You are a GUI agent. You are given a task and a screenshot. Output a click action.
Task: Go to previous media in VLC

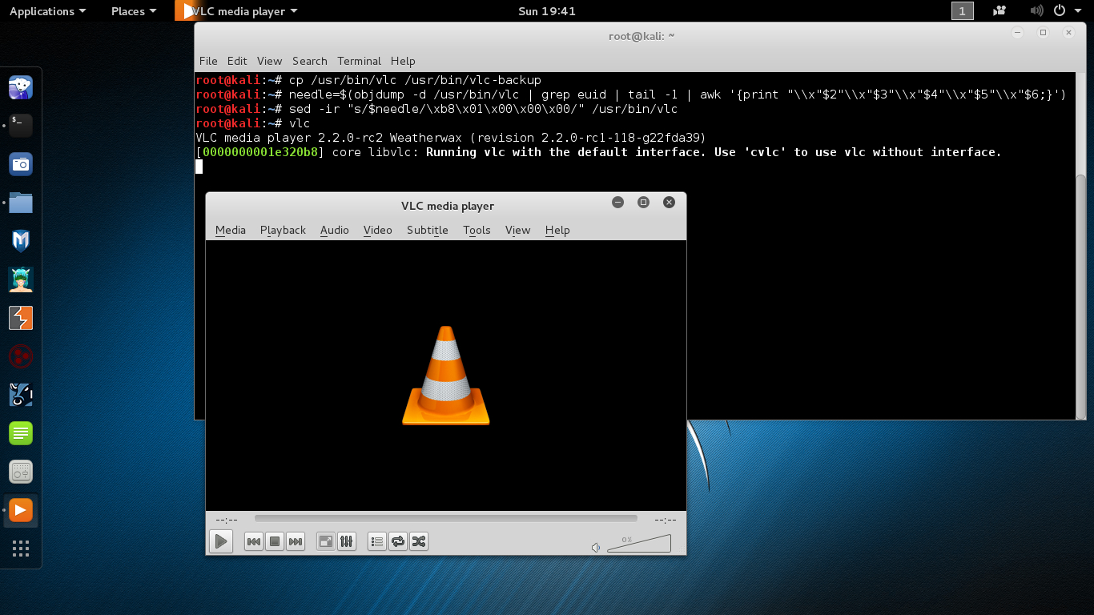pyautogui.click(x=254, y=542)
